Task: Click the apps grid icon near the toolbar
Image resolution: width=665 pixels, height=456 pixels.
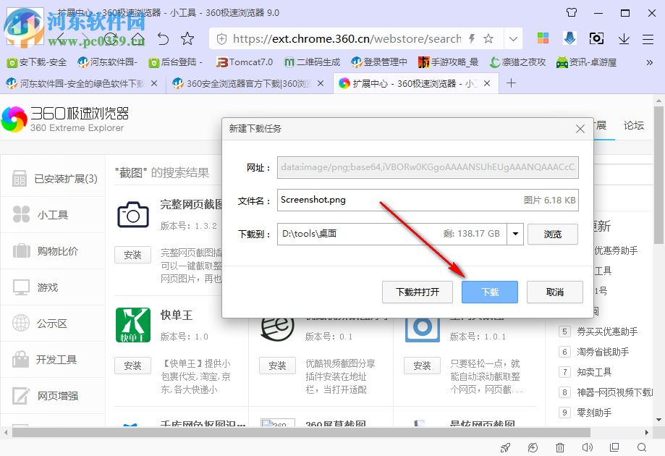Action: tap(543, 38)
